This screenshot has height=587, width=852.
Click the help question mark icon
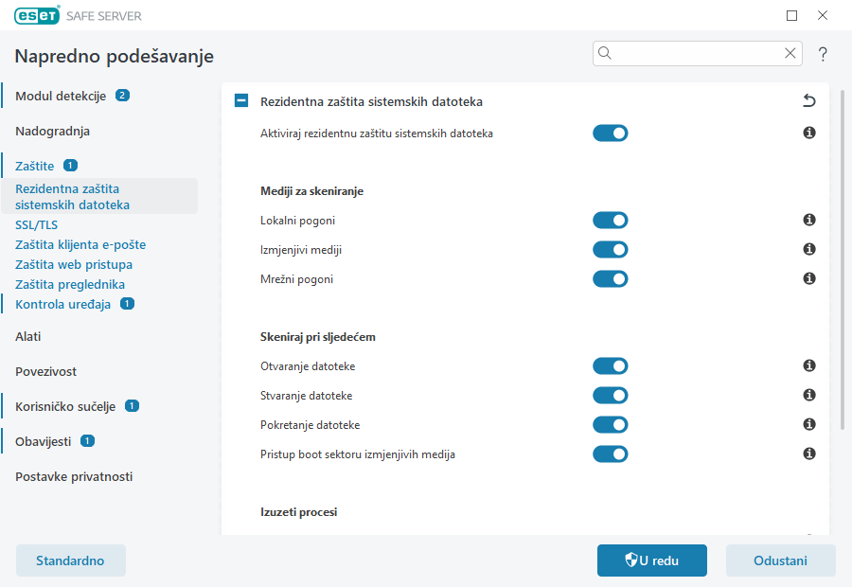click(x=822, y=54)
